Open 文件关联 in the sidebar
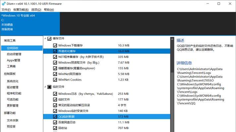The height and width of the screenshot is (132, 236). [13, 120]
